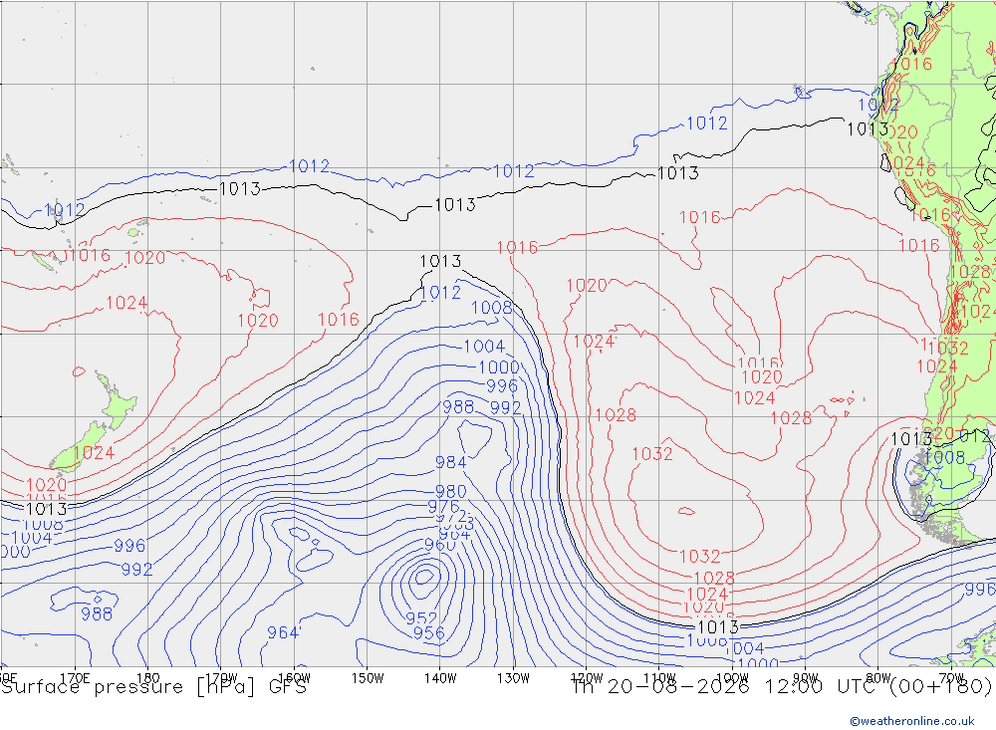Click the 976 isobar label

(x=443, y=506)
